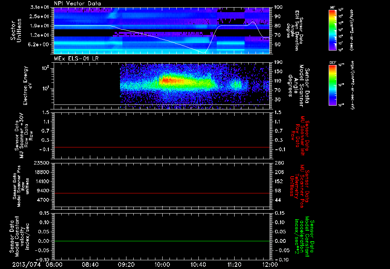The image size is (390, 269).
Task: Click the '190' scanner angle tick
Action: point(278,62)
